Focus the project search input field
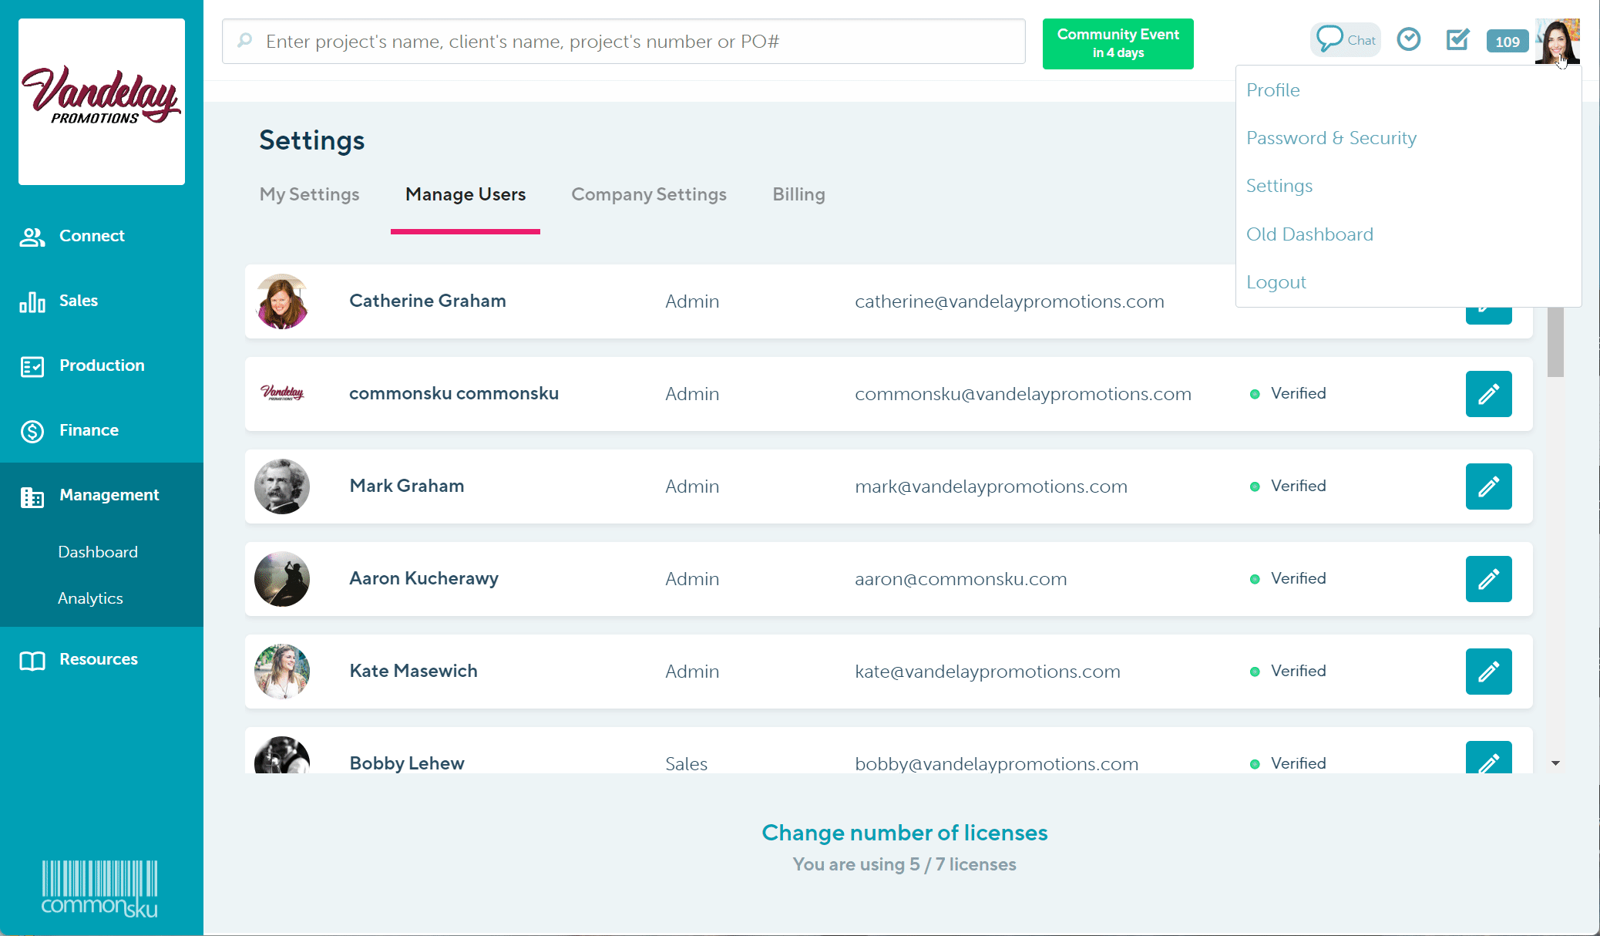1600x936 pixels. [x=624, y=42]
